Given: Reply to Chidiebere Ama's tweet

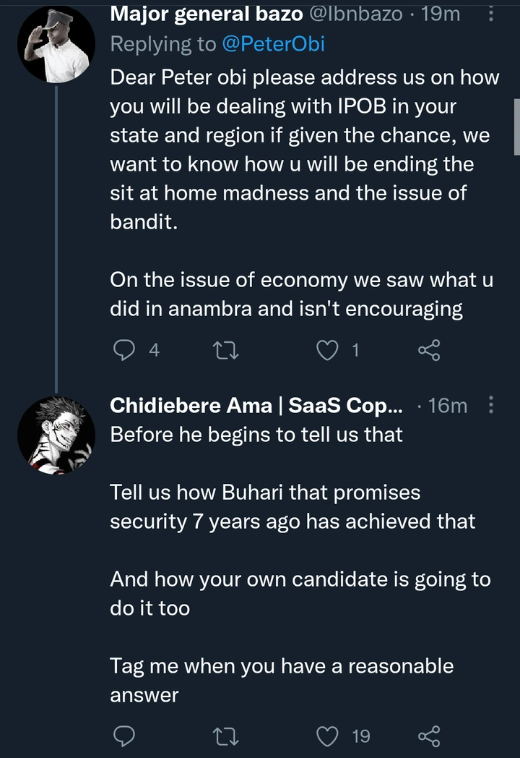Looking at the screenshot, I should coord(126,736).
